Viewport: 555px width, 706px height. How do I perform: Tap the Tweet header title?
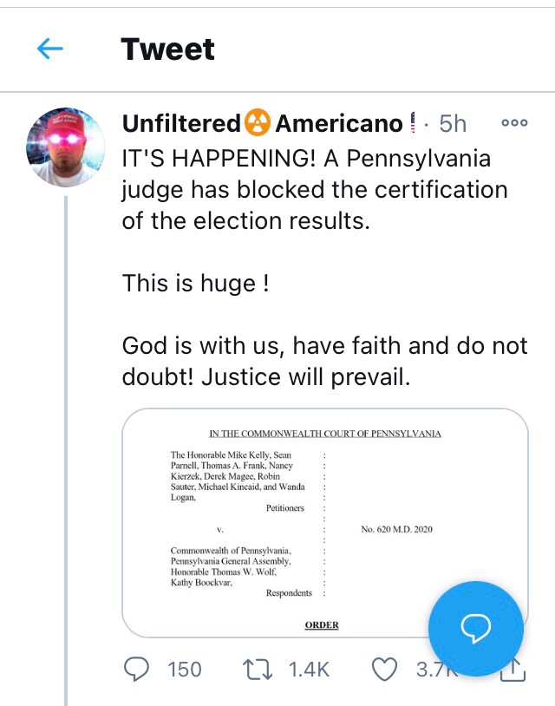point(168,49)
